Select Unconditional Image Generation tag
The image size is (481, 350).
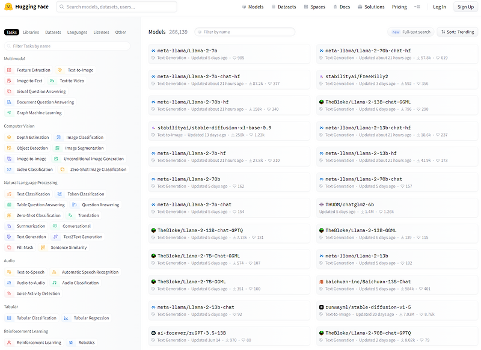point(88,159)
